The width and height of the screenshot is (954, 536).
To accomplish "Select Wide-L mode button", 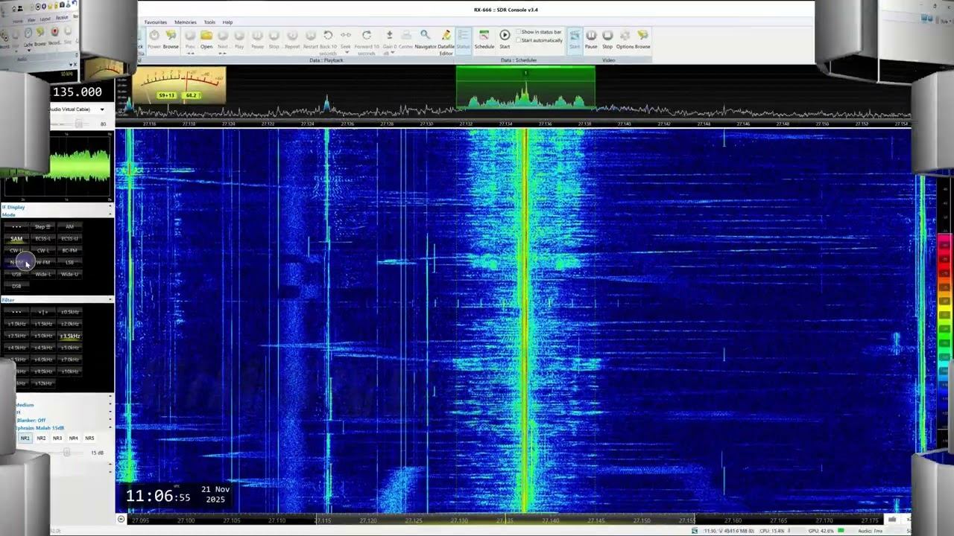I will point(43,275).
